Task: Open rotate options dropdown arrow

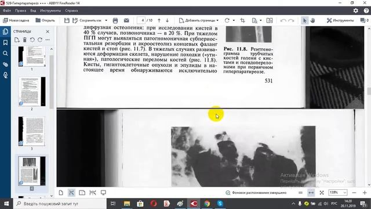Action: click(234, 20)
